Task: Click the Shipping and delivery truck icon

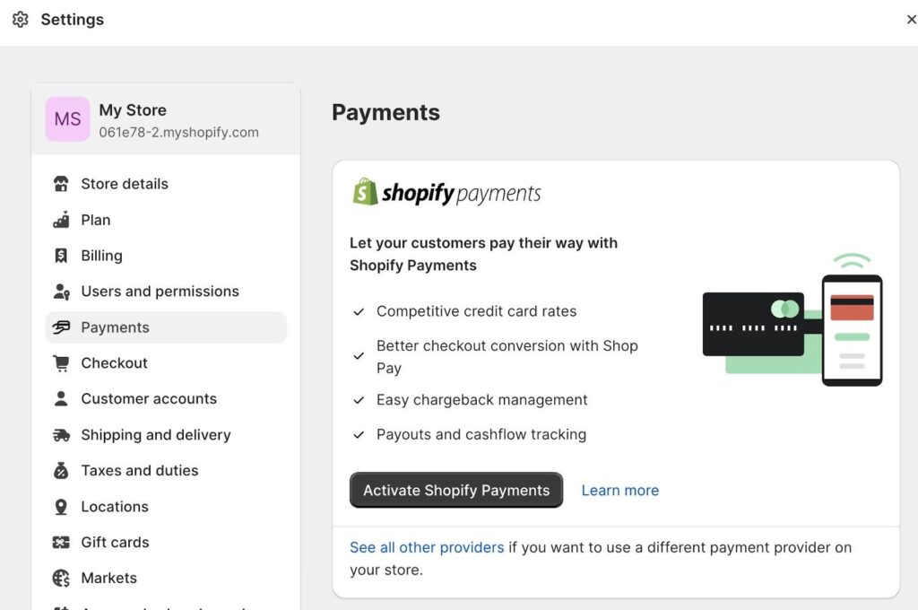Action: coord(61,435)
